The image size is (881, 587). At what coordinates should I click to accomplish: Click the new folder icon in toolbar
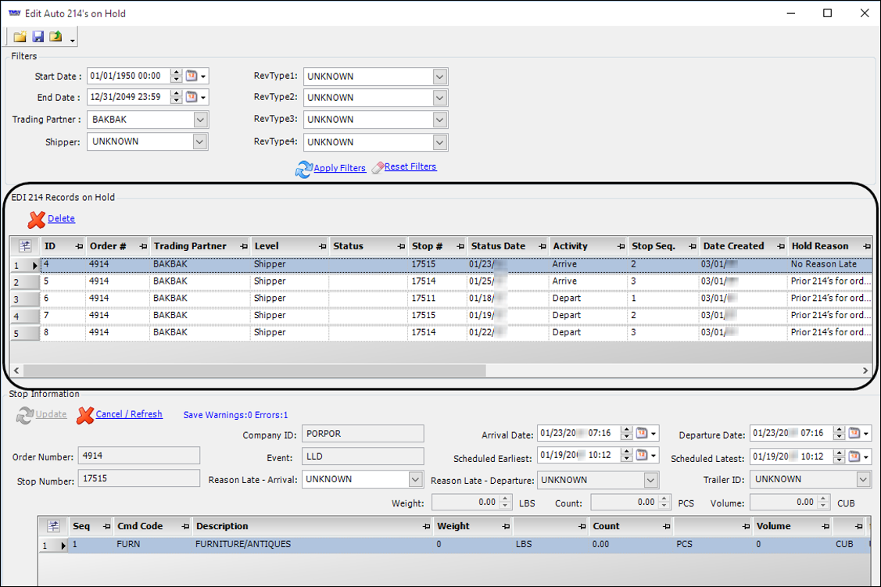pos(20,37)
